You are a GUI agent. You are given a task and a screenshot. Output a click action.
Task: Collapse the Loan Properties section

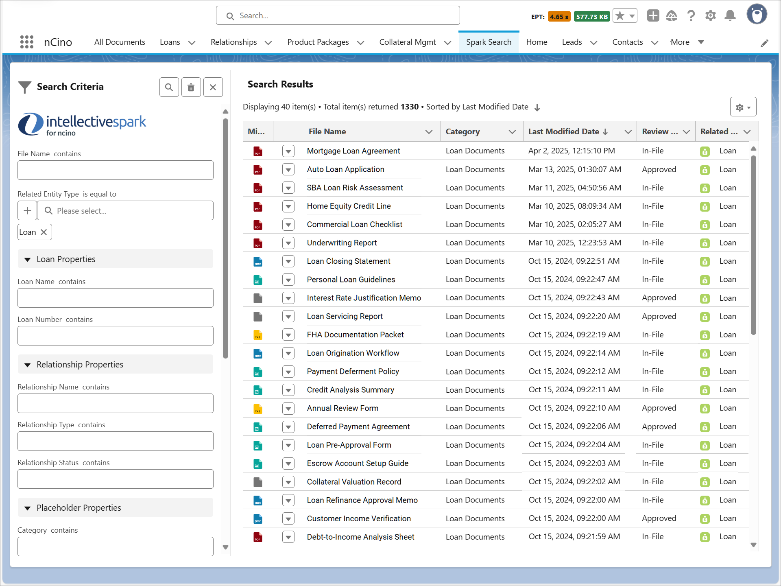[28, 259]
